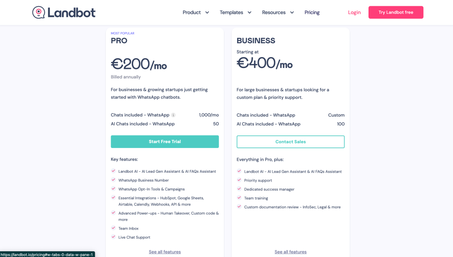Click the Login link
The width and height of the screenshot is (453, 257).
pos(354,12)
